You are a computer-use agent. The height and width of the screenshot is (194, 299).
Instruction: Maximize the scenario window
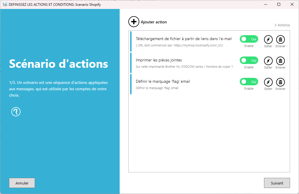point(278,4)
